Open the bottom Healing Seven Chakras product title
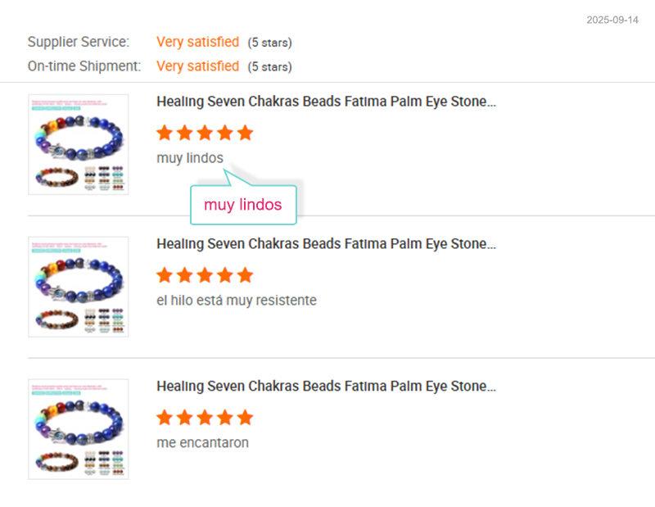The height and width of the screenshot is (507, 655). (x=327, y=386)
